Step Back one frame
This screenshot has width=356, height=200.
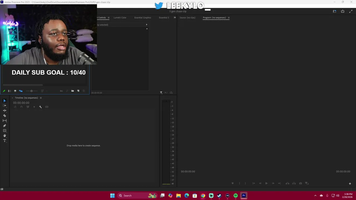click(260, 183)
